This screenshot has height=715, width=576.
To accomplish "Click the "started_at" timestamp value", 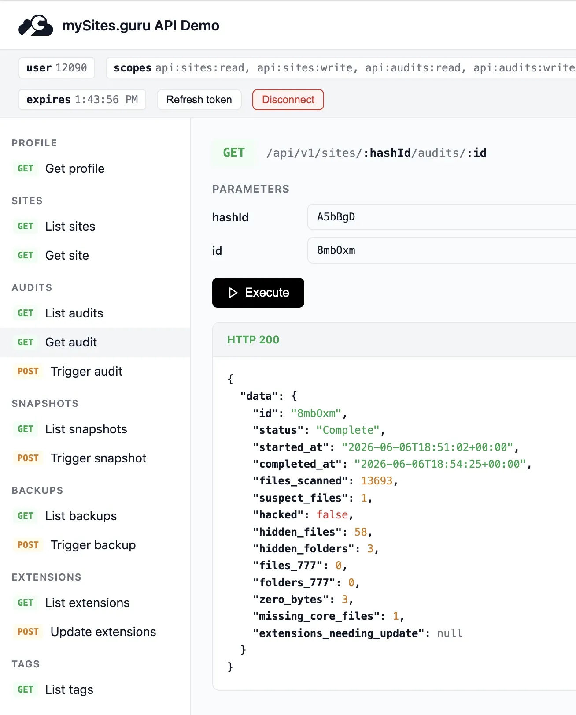I will click(427, 447).
